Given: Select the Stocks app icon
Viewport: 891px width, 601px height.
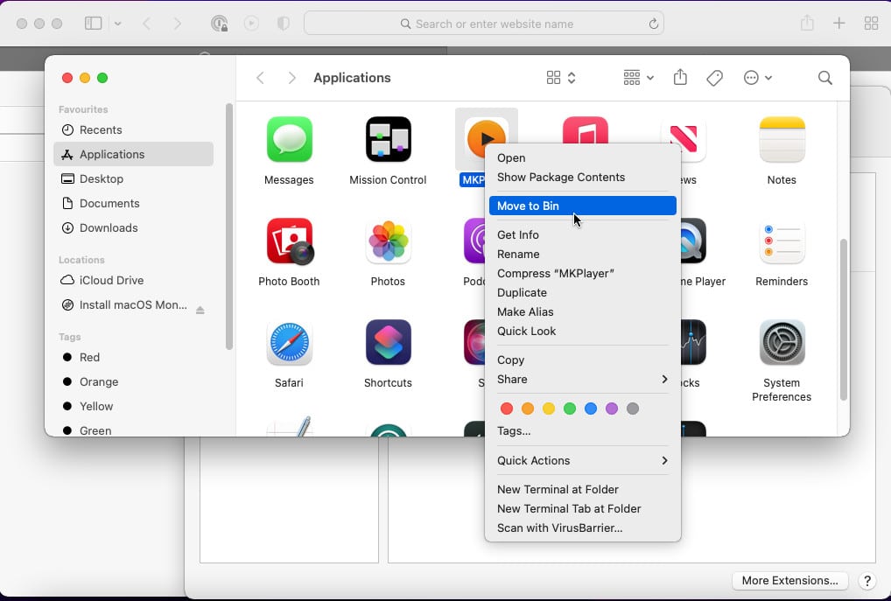Looking at the screenshot, I should click(693, 343).
